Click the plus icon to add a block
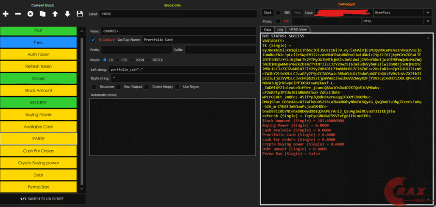Viewport: 436px width, 207px height. 6,14
